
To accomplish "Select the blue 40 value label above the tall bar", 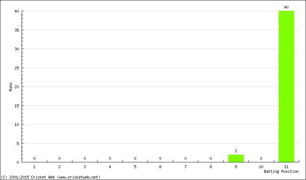I will pos(286,7).
